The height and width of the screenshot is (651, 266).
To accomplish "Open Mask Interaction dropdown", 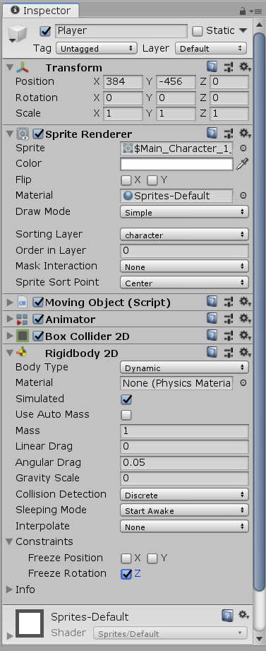I will click(184, 266).
